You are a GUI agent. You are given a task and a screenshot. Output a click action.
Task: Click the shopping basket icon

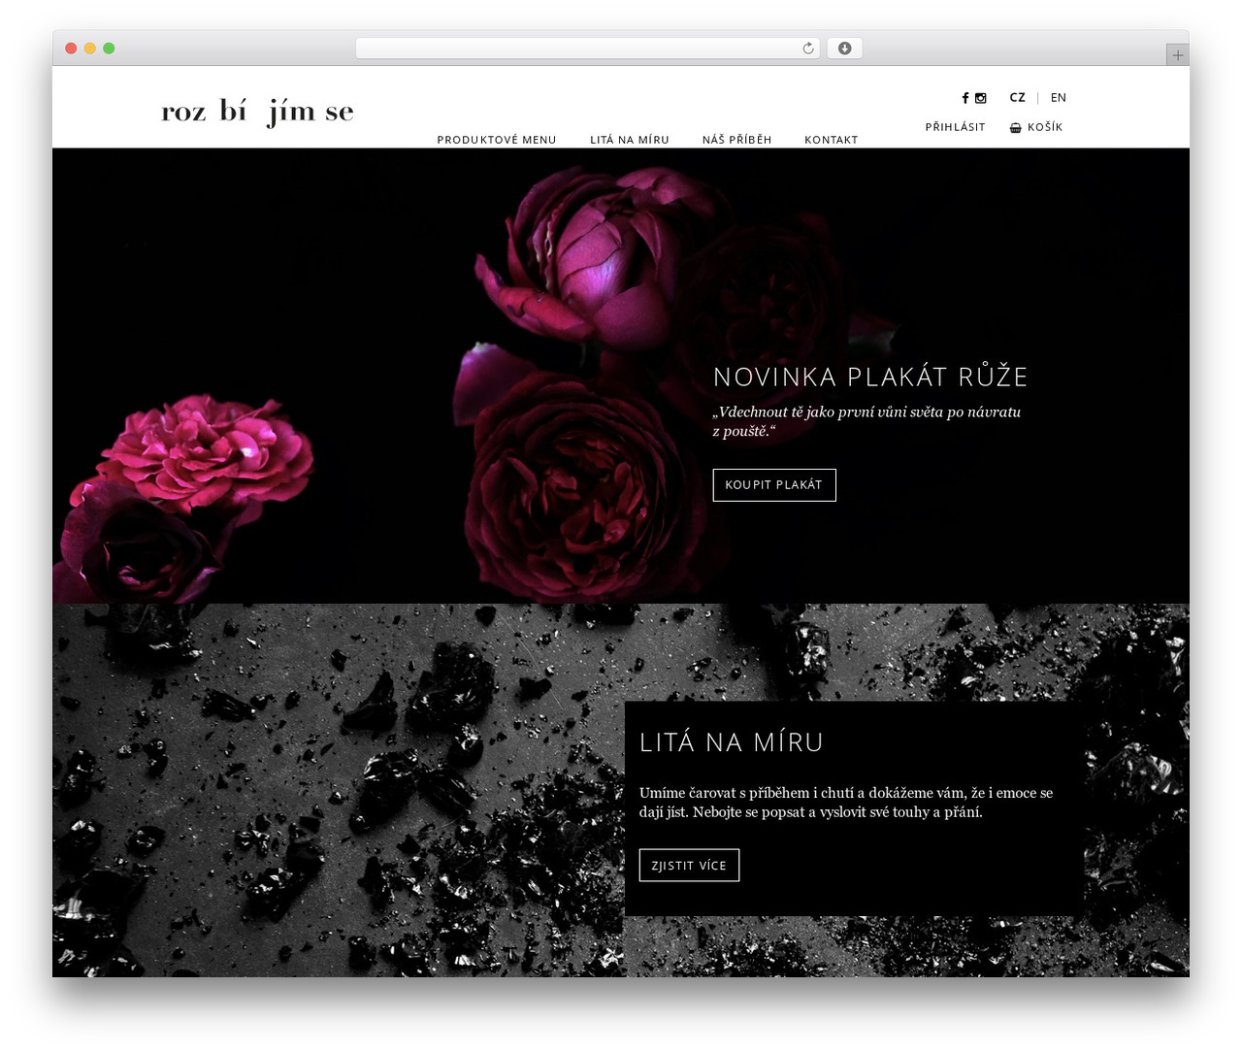point(1016,127)
